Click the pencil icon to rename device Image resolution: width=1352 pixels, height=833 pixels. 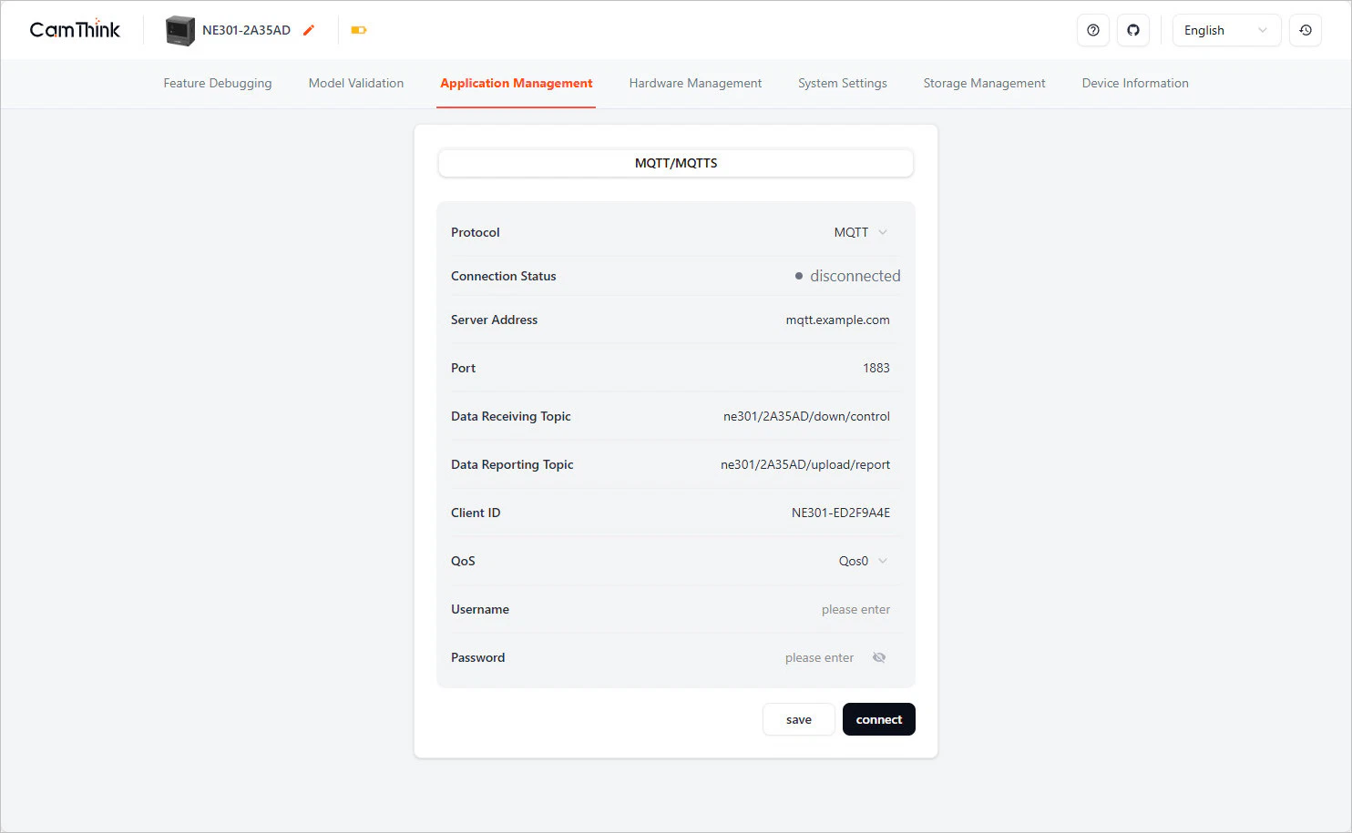(309, 30)
